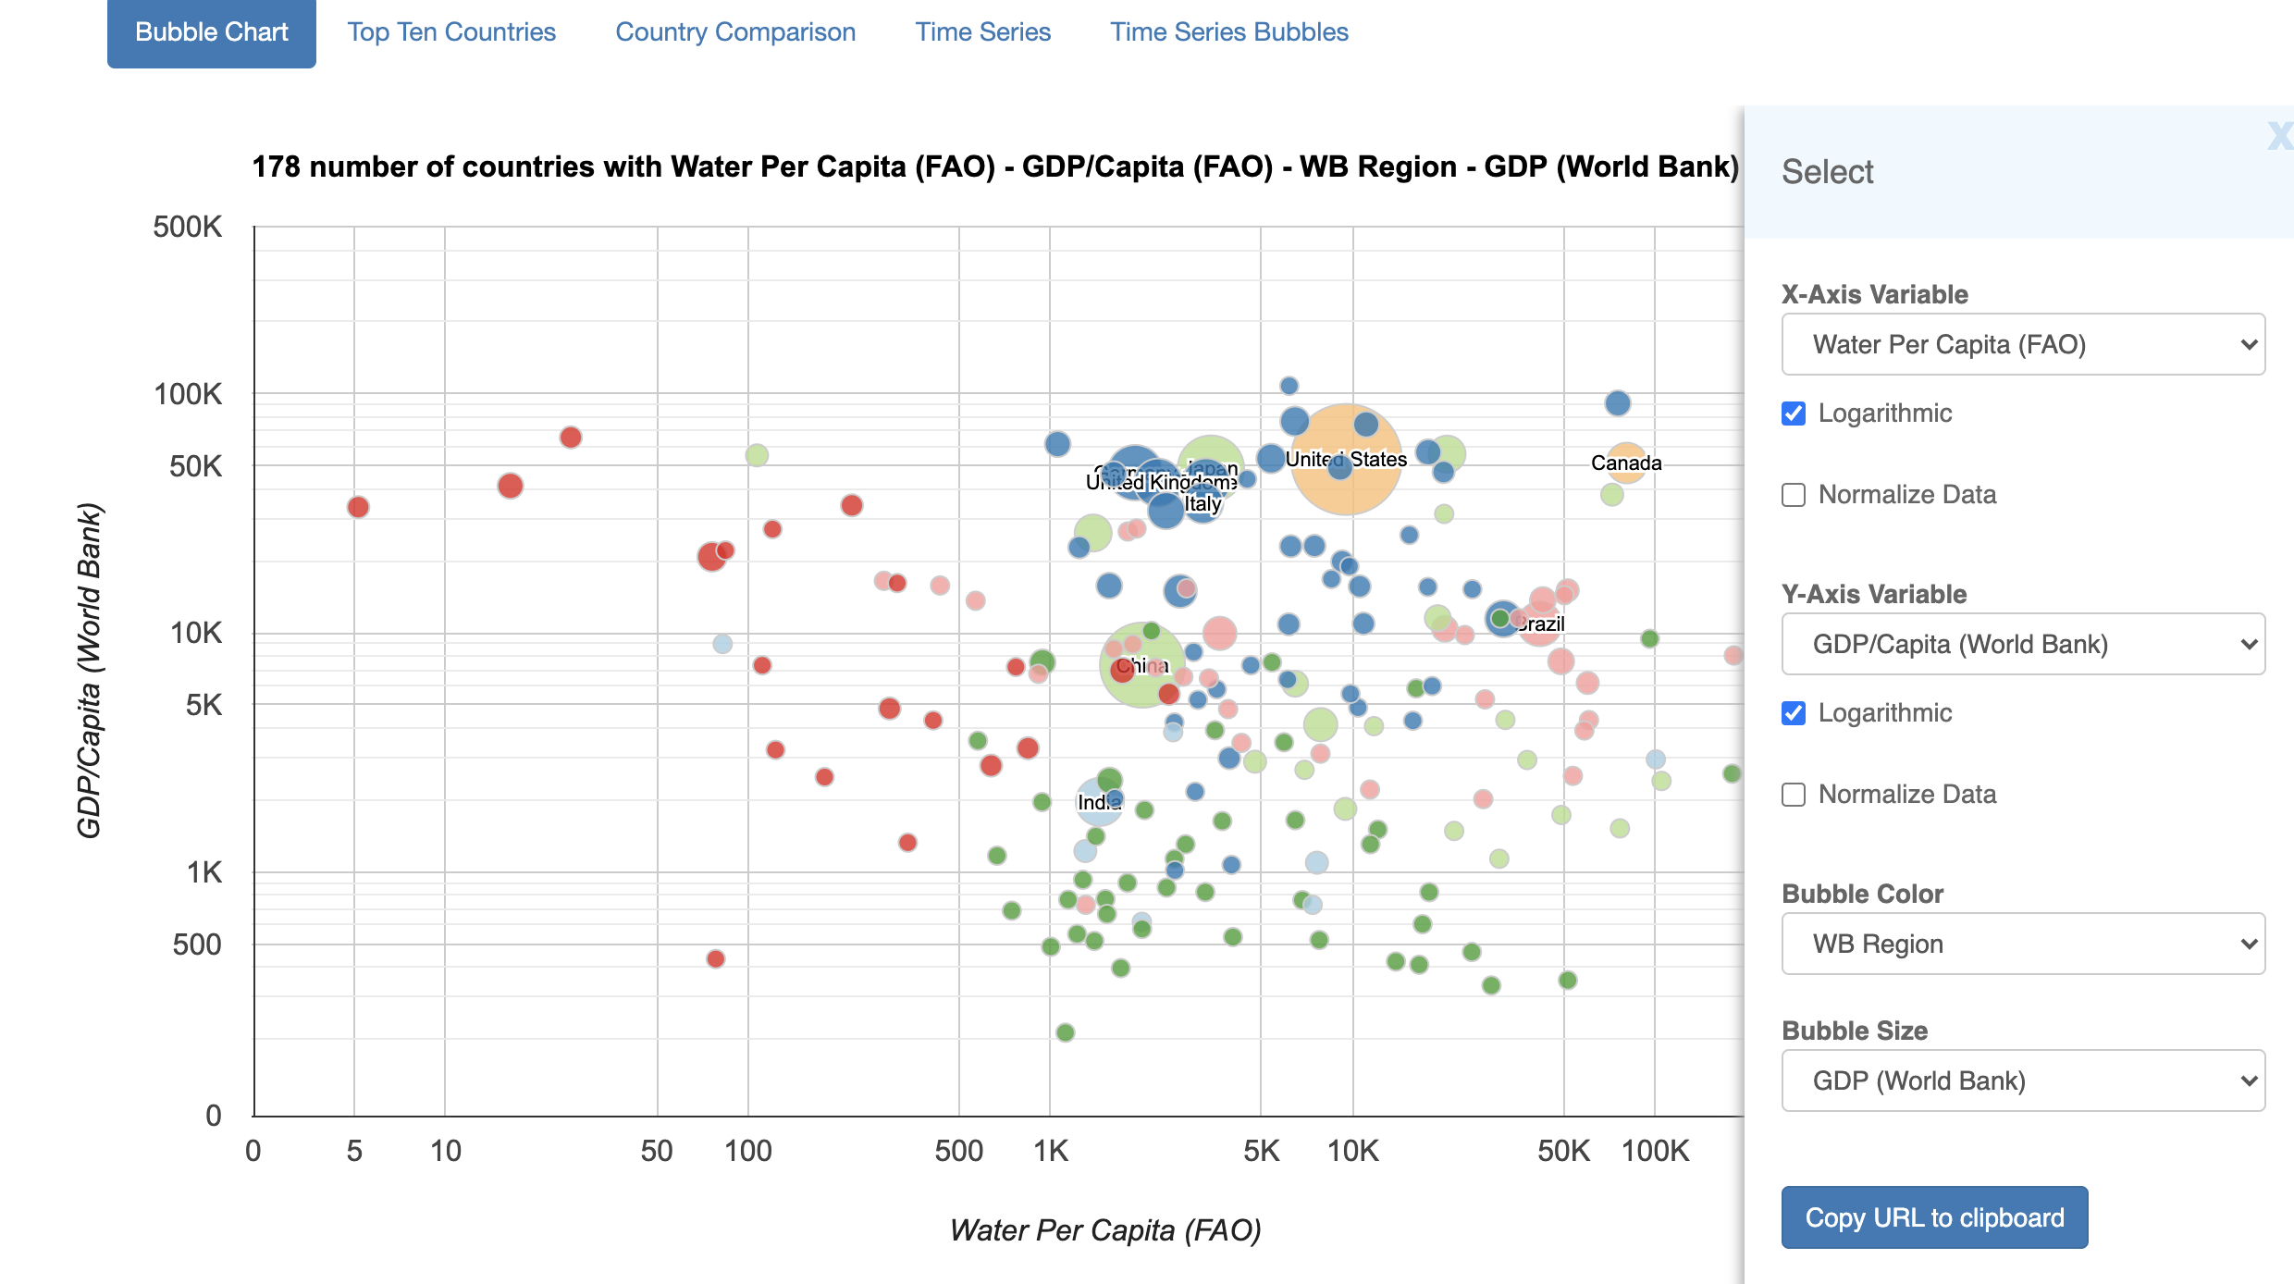Image resolution: width=2294 pixels, height=1284 pixels.
Task: Click the Time Series Bubbles tab
Action: tap(1229, 30)
